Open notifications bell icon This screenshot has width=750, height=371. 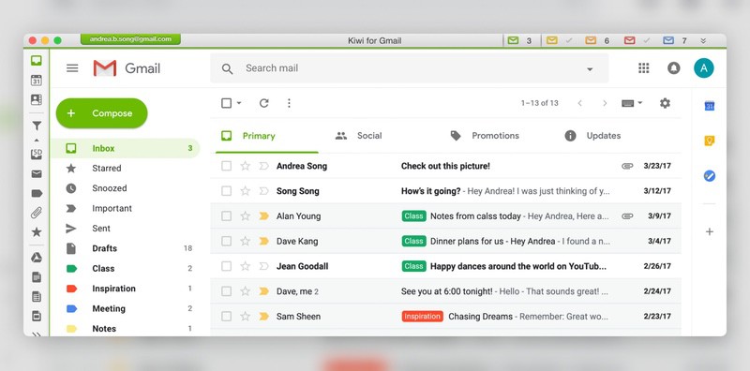pos(673,67)
